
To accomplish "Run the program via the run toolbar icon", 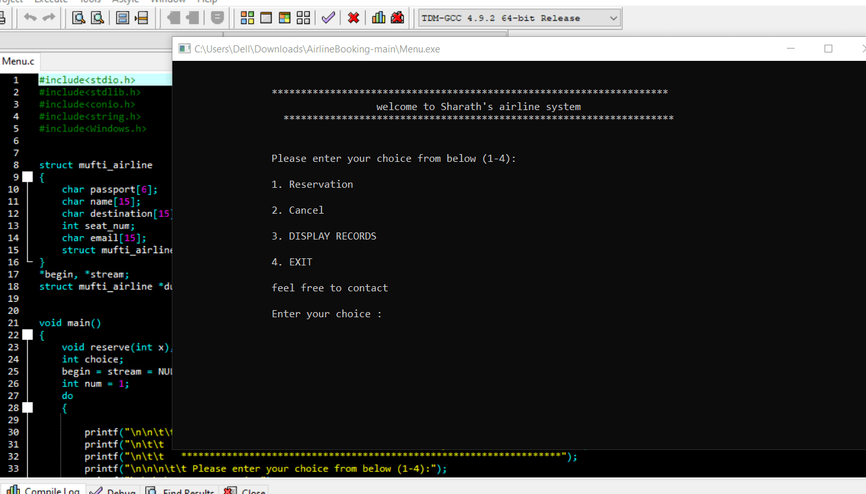I will [266, 17].
